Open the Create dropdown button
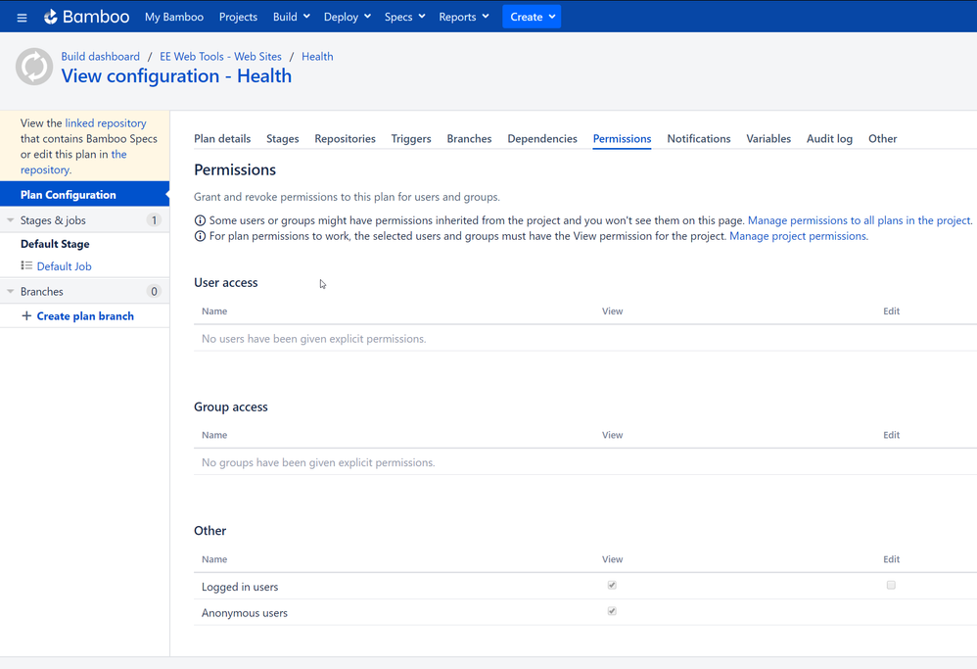Viewport: 977px width, 669px height. click(x=532, y=17)
